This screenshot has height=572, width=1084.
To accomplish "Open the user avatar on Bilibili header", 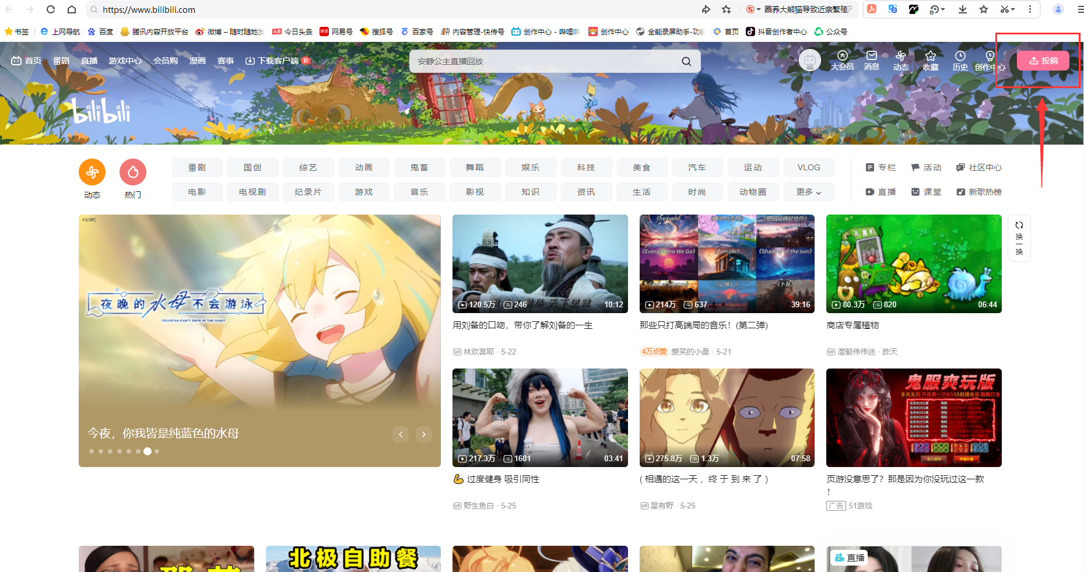I will tap(809, 60).
